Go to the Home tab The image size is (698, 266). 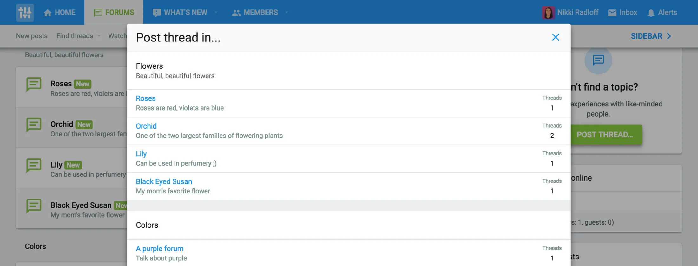(60, 12)
